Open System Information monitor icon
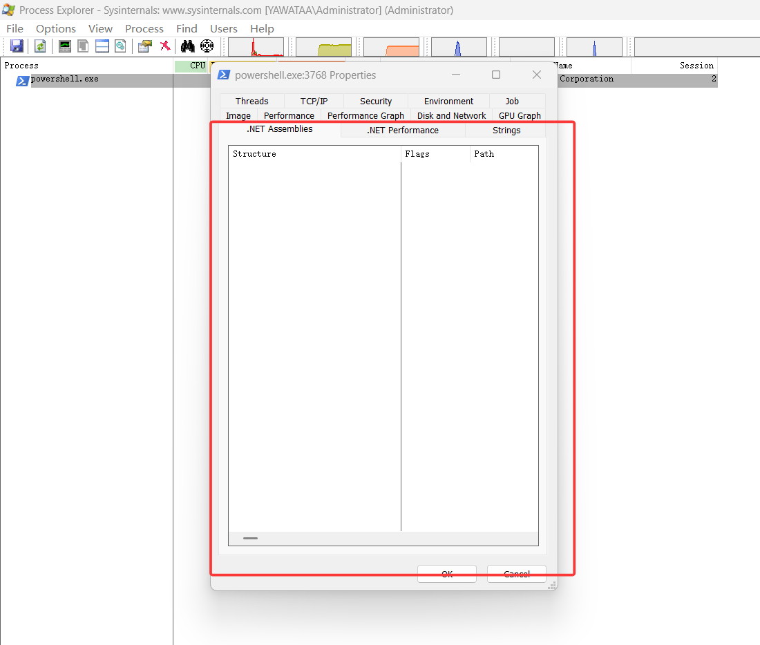The height and width of the screenshot is (645, 760). (64, 46)
